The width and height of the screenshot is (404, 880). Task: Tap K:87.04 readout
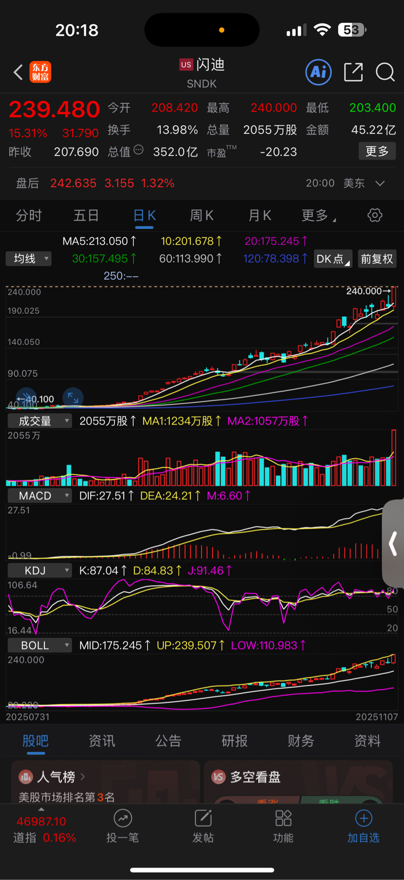[x=103, y=570]
